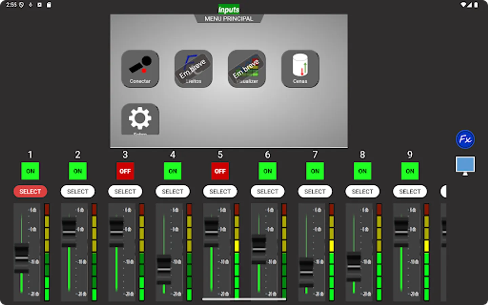Toggle channel 8 ON button
This screenshot has height=305, width=488.
point(362,171)
